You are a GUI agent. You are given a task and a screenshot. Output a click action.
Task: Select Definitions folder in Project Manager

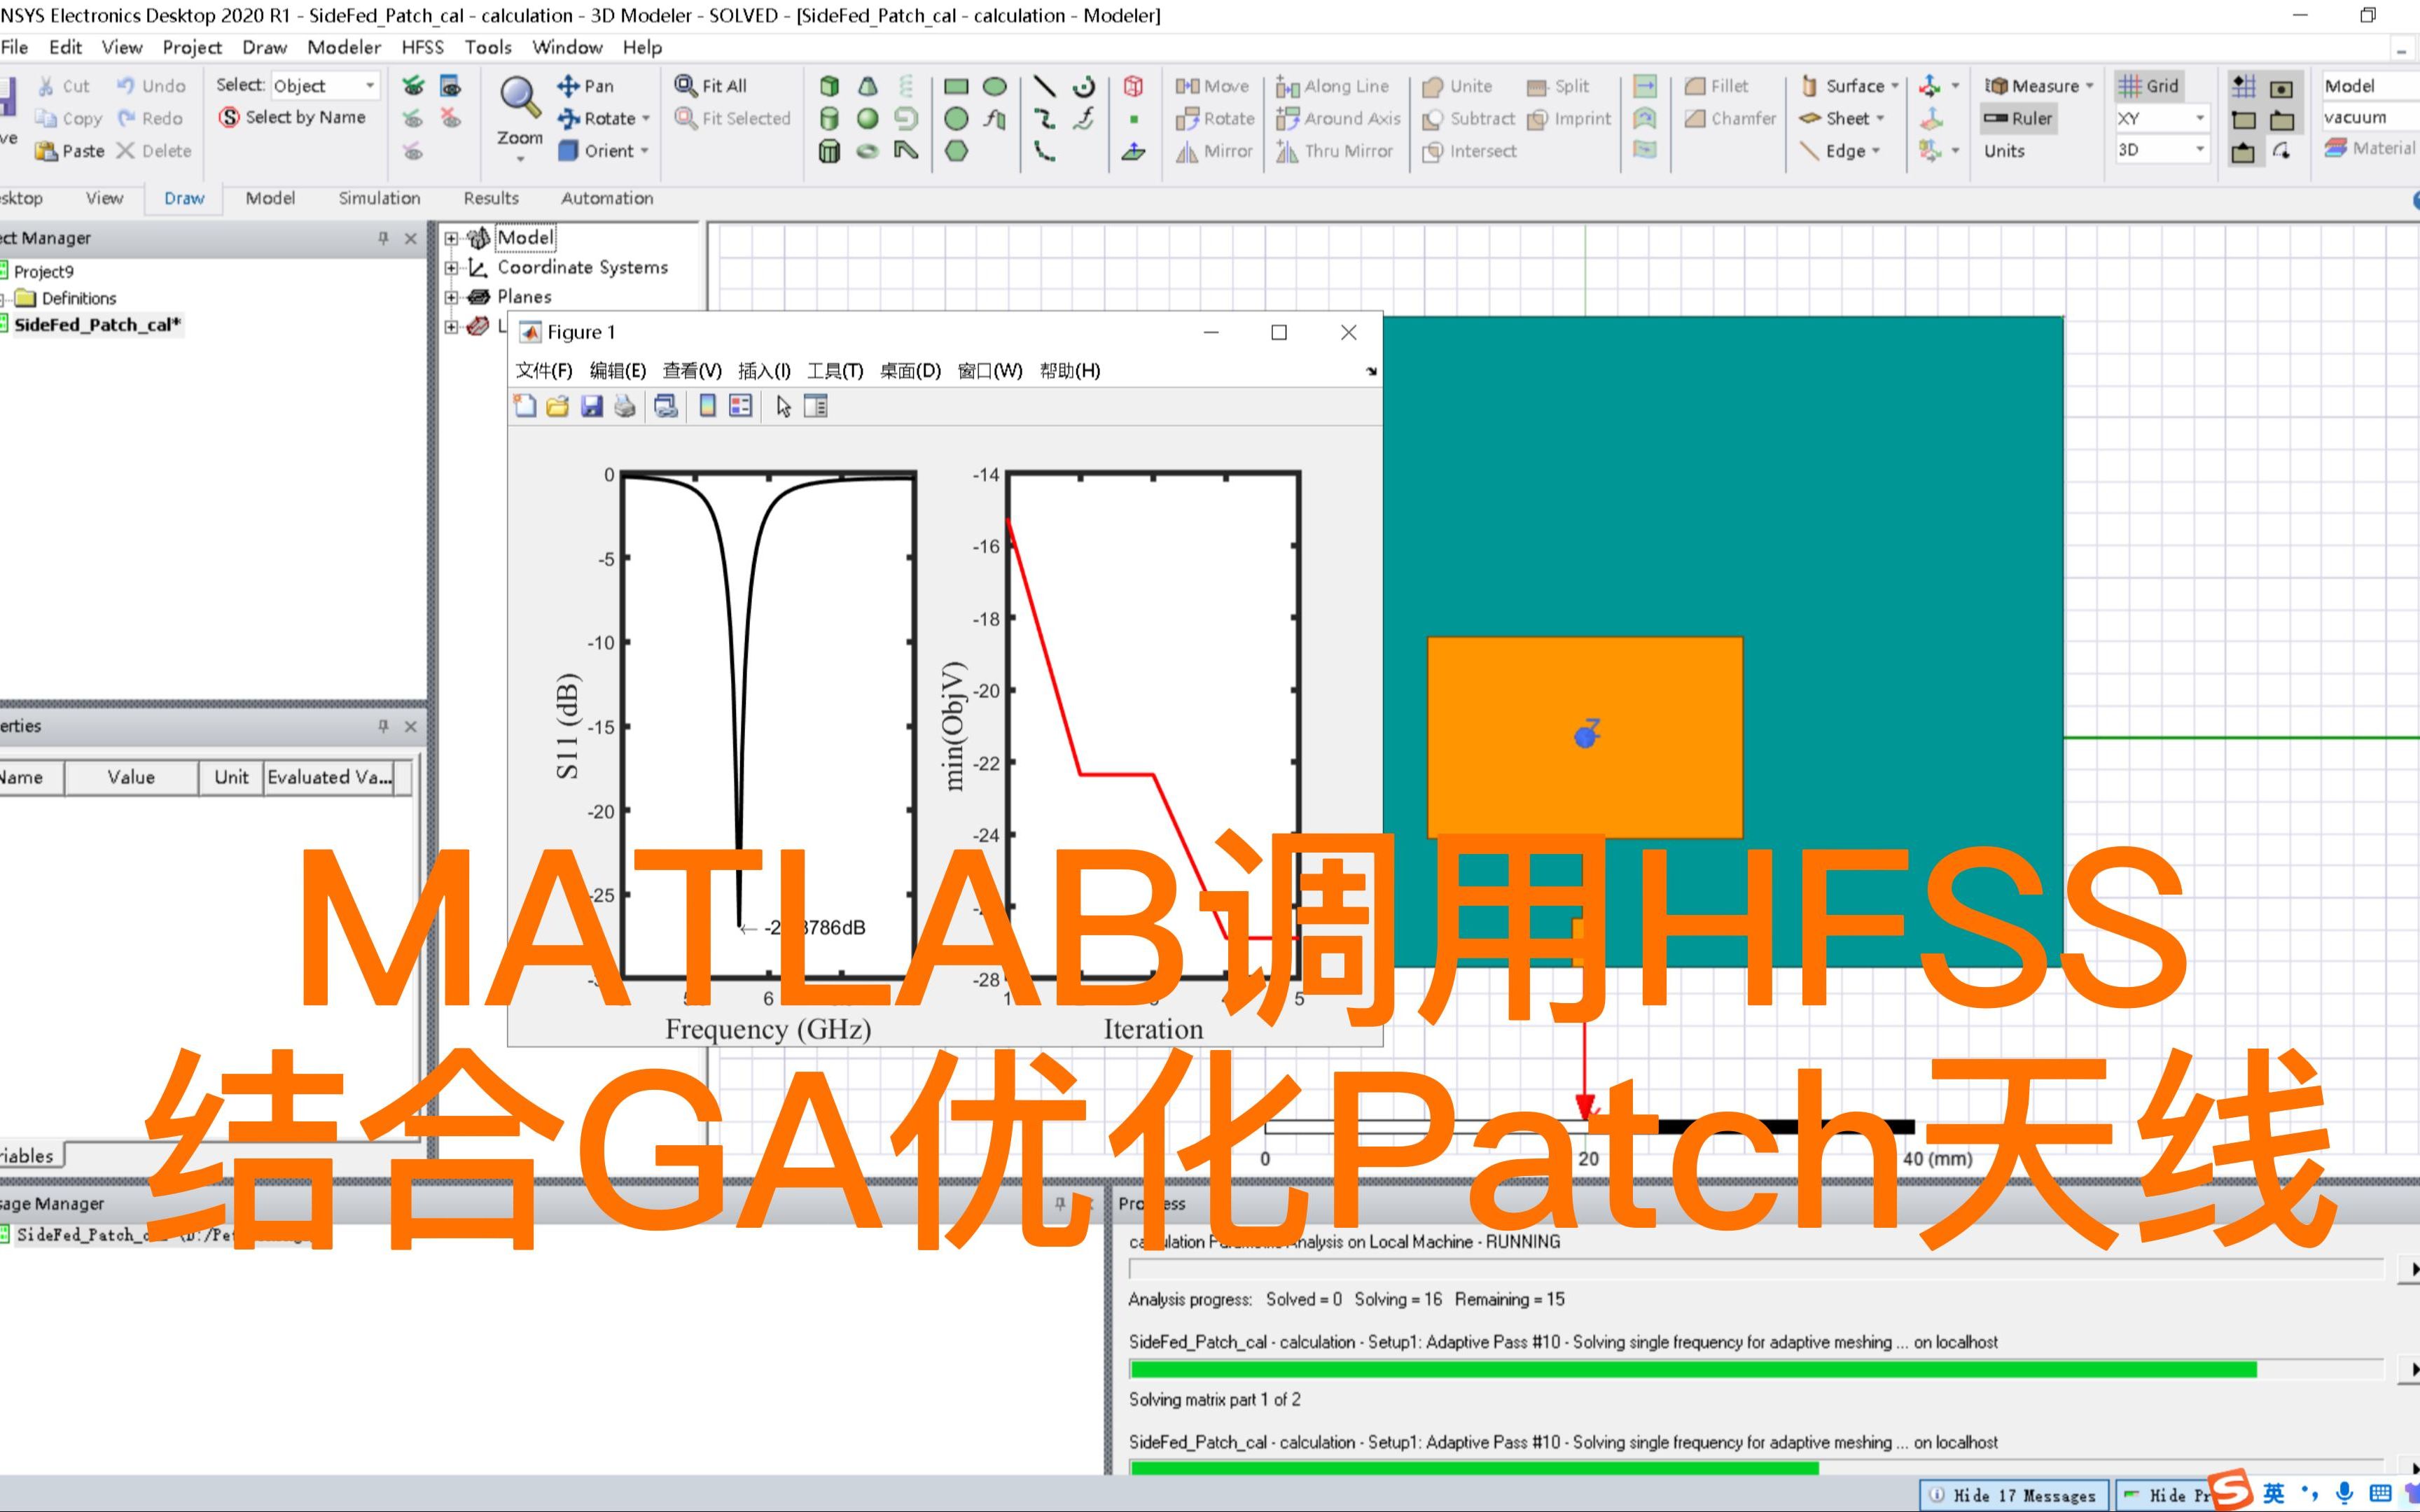click(79, 298)
